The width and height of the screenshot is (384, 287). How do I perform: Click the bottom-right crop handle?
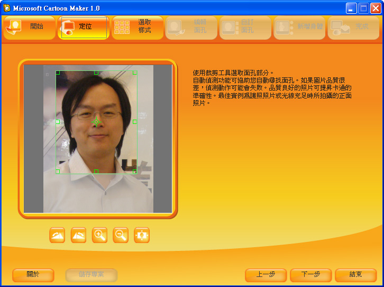135,172
